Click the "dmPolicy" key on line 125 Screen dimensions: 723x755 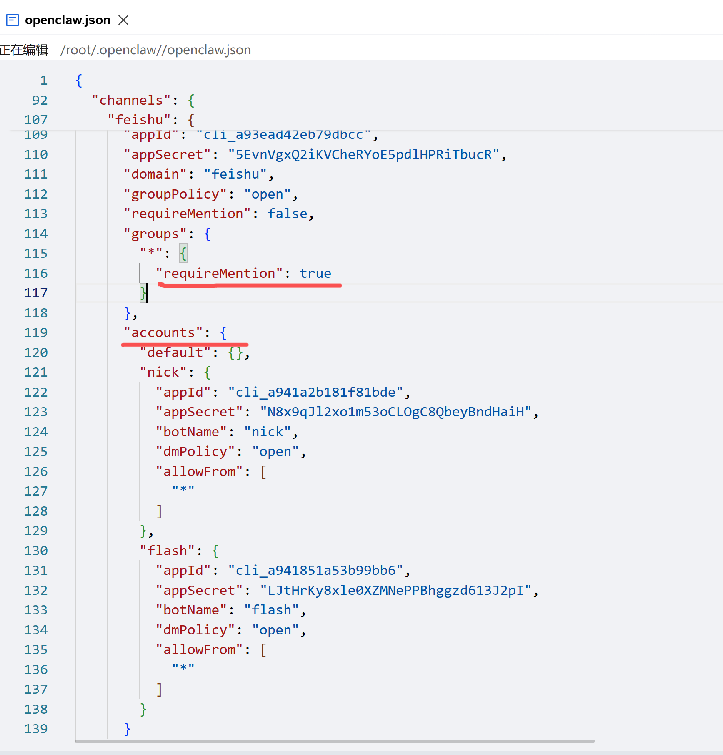click(195, 452)
